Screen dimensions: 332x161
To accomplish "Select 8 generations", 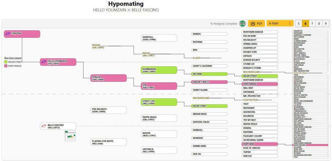I will [x=319, y=24].
